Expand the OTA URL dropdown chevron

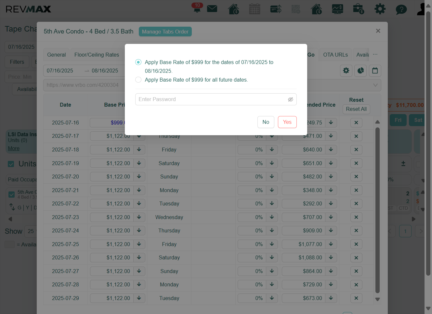[x=375, y=85]
